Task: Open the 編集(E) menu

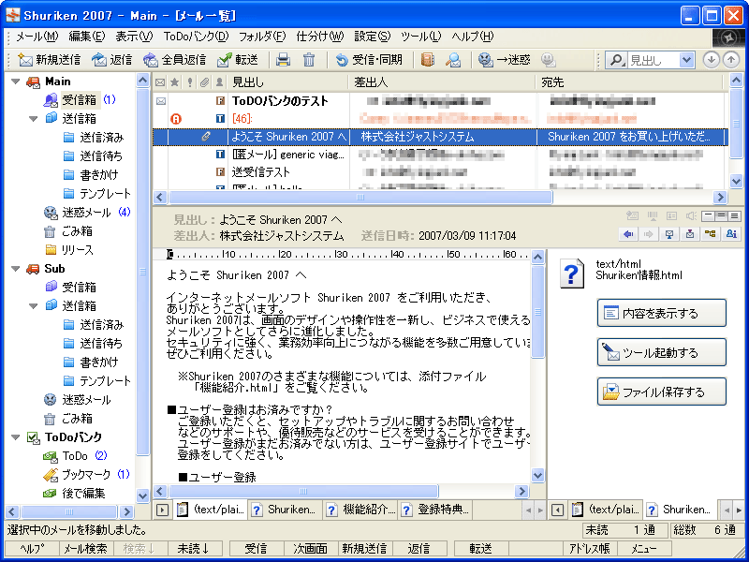Action: pyautogui.click(x=86, y=37)
